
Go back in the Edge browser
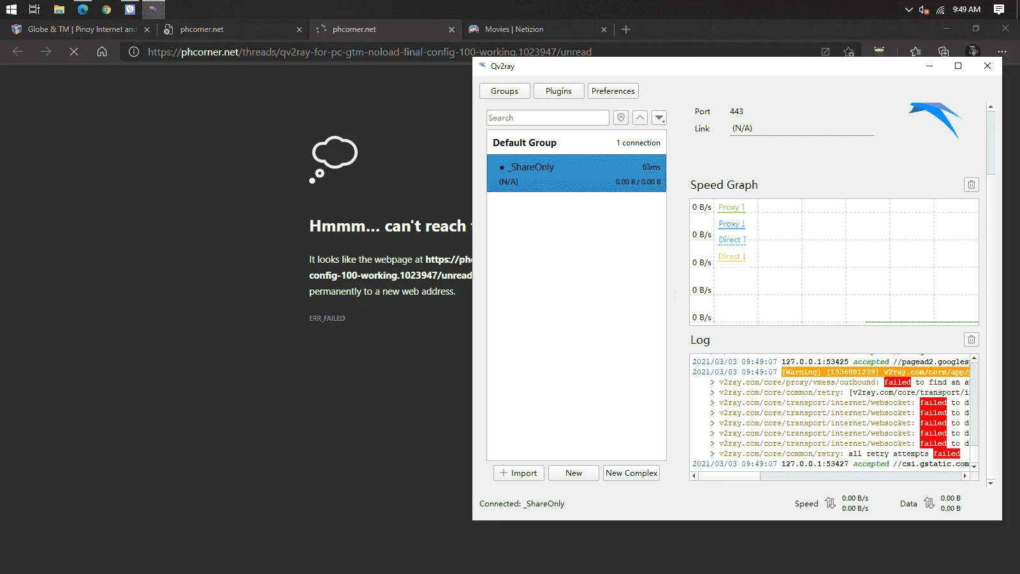pyautogui.click(x=18, y=52)
